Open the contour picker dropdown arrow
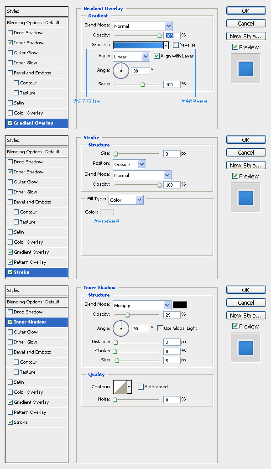The image size is (271, 469). [129, 387]
